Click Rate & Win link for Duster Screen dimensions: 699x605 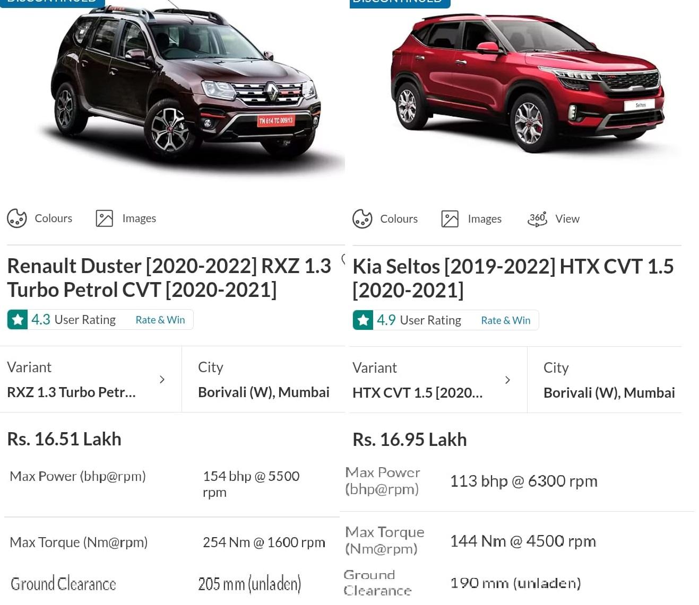pyautogui.click(x=160, y=320)
